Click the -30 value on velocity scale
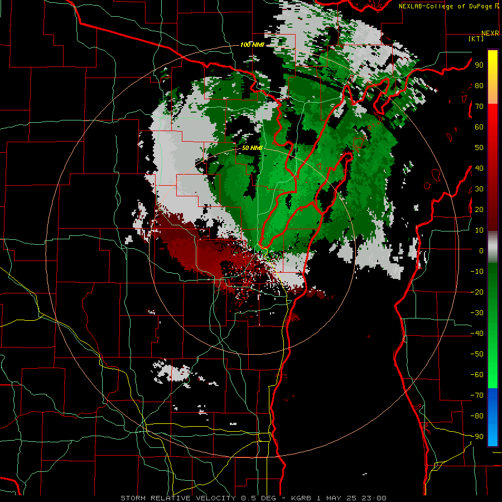 coord(477,313)
